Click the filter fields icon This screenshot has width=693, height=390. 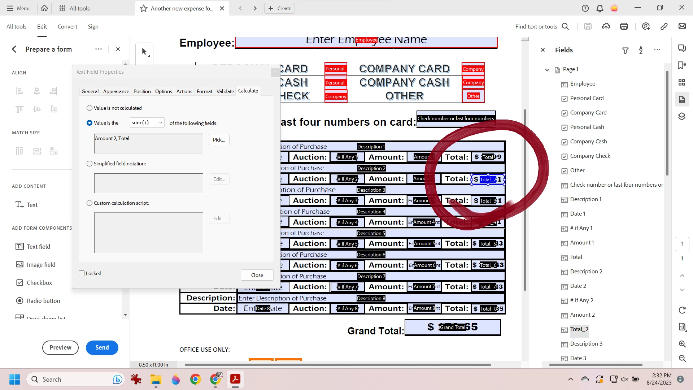pos(626,51)
